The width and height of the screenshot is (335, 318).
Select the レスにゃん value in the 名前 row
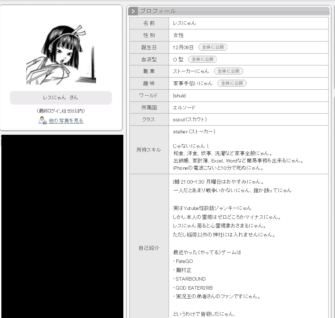[184, 23]
